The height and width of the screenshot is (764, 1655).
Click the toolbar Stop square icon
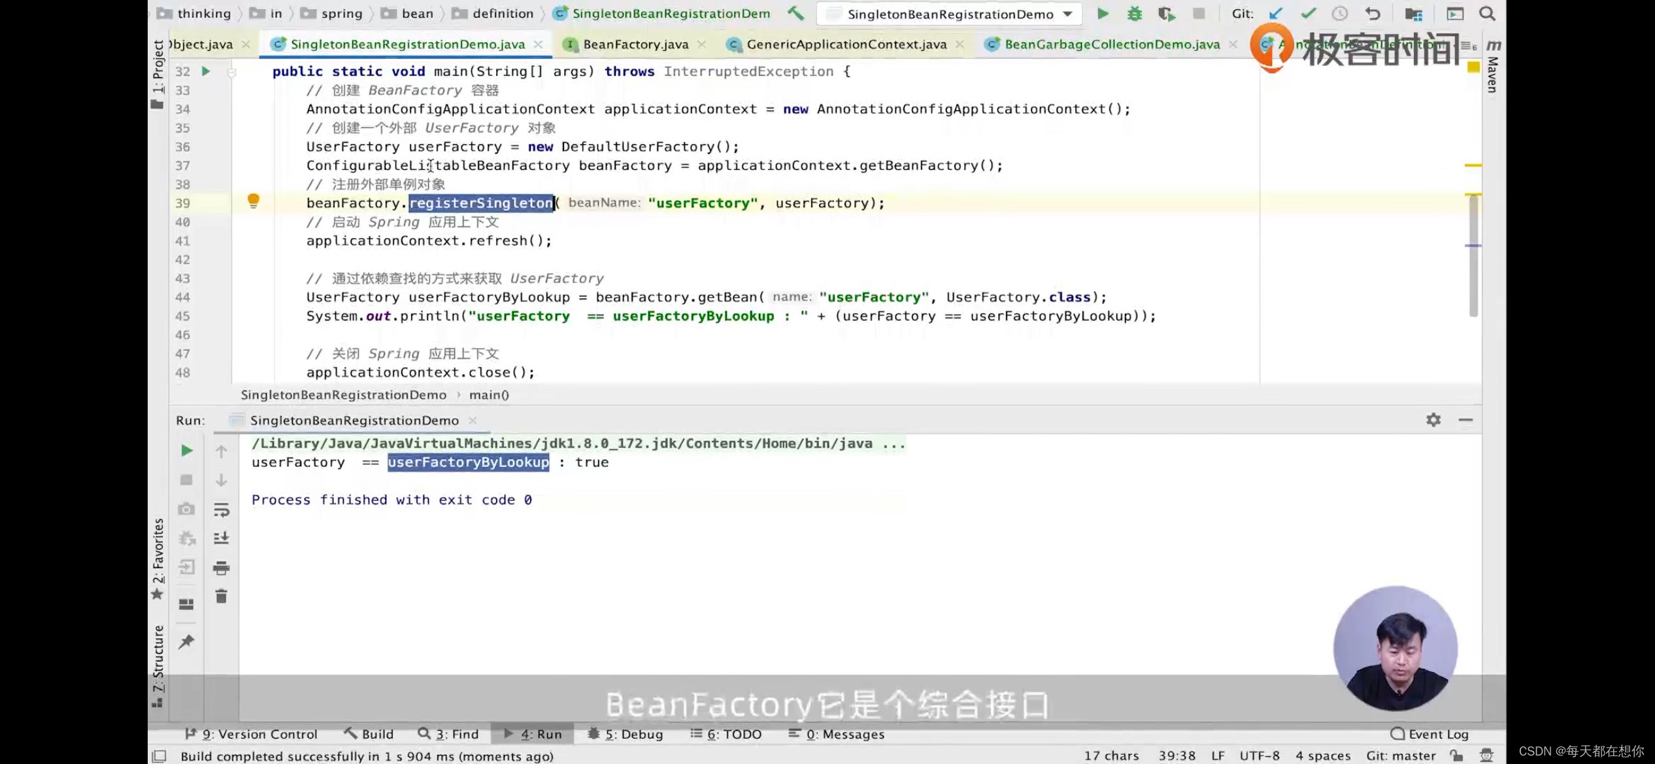[x=1199, y=13]
